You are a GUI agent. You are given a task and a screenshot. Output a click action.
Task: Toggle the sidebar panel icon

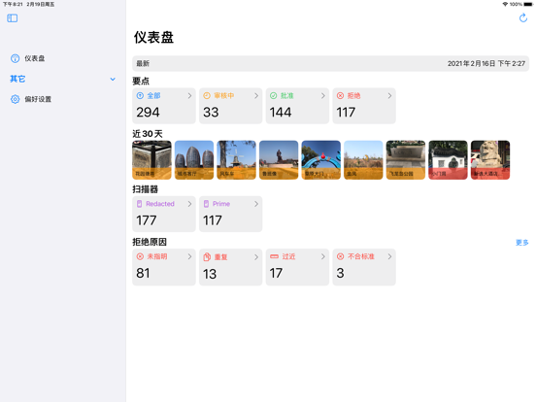[13, 18]
